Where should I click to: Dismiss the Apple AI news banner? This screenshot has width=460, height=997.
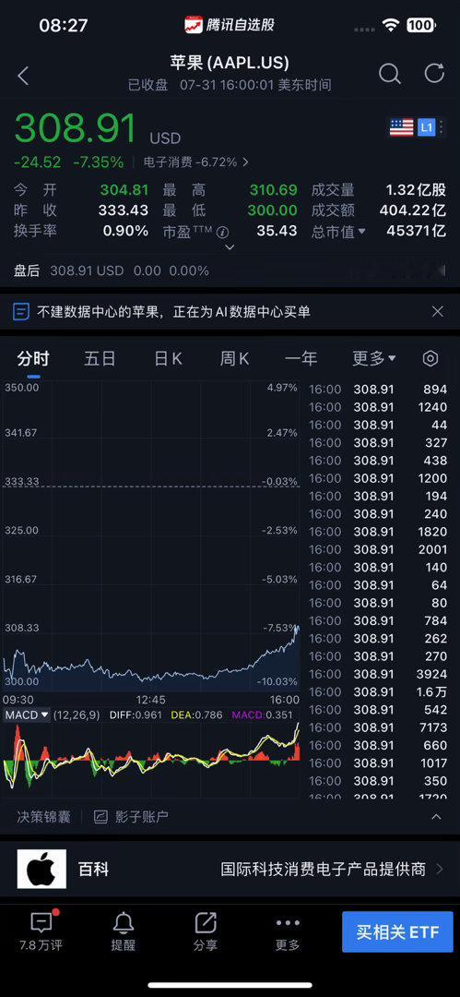pyautogui.click(x=437, y=312)
